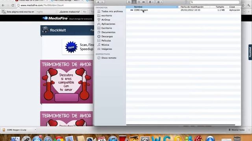Click the RockMelt banner
The height and width of the screenshot is (141, 252).
(67, 30)
